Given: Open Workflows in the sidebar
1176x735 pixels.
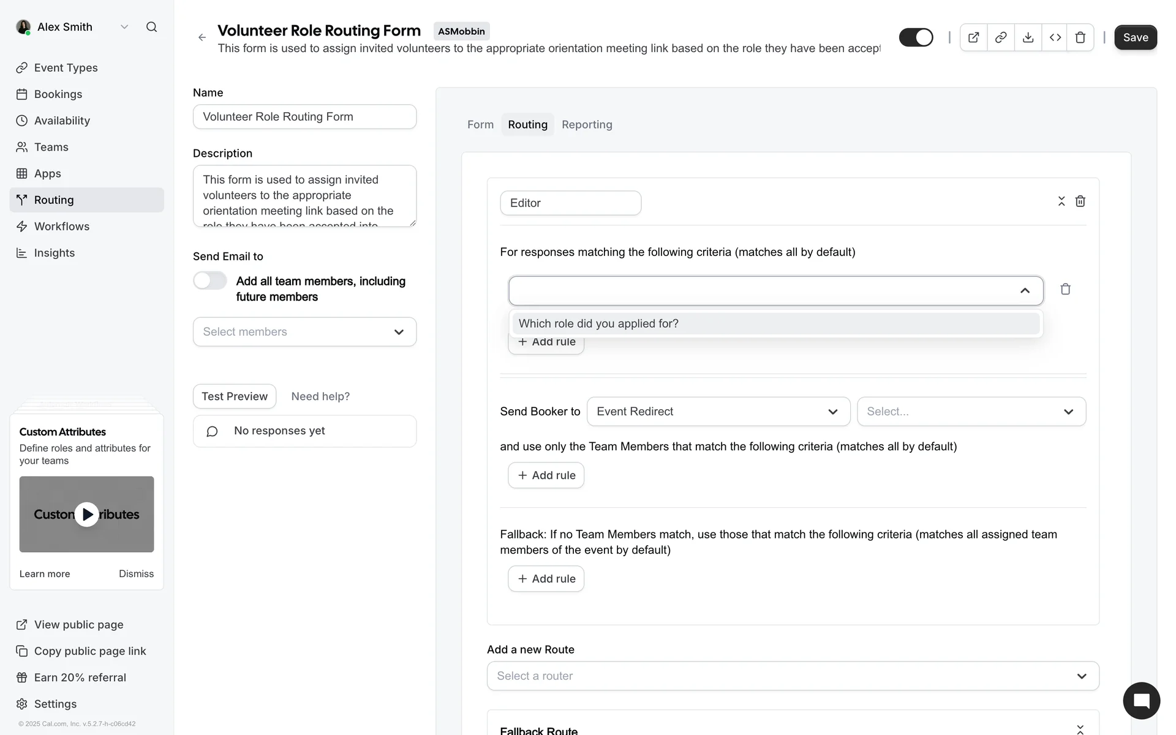Looking at the screenshot, I should click(x=61, y=227).
